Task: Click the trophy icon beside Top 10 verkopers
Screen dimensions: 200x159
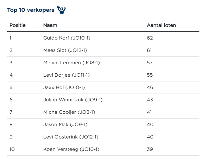Action: coord(61,10)
